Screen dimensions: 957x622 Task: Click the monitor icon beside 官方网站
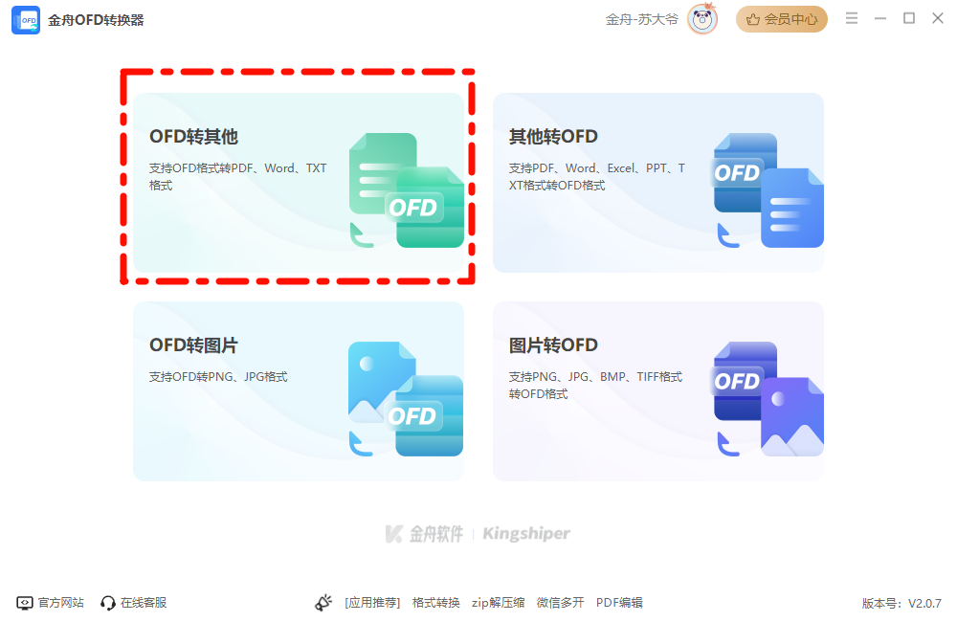[25, 603]
